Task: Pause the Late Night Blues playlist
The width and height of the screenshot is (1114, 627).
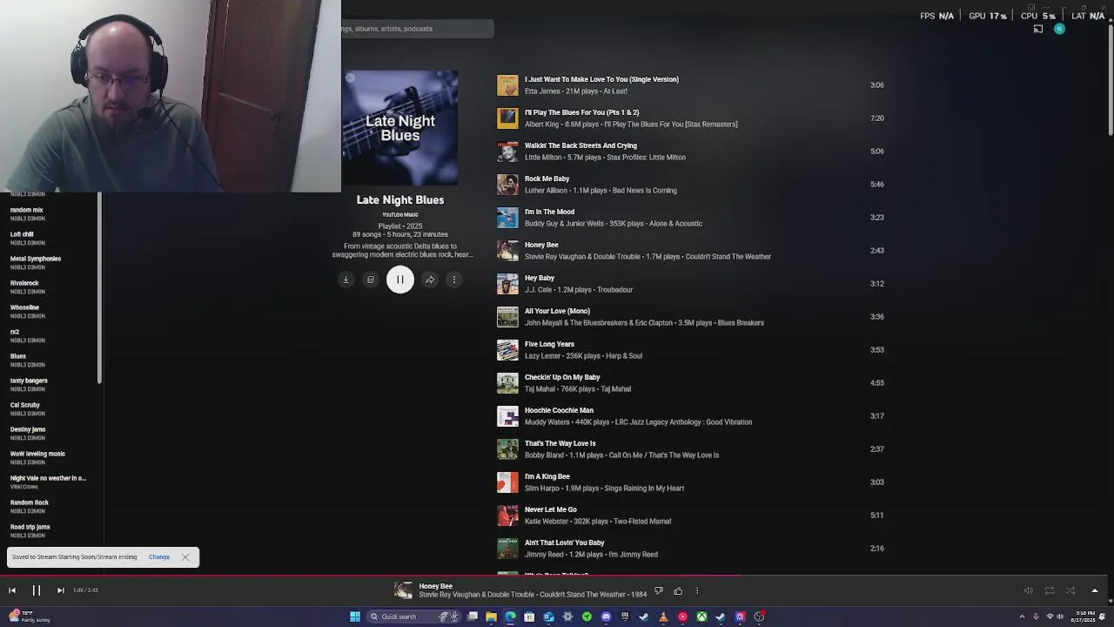Action: 400,280
